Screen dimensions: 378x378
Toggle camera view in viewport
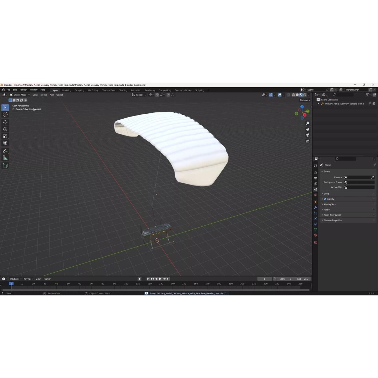[x=308, y=135]
